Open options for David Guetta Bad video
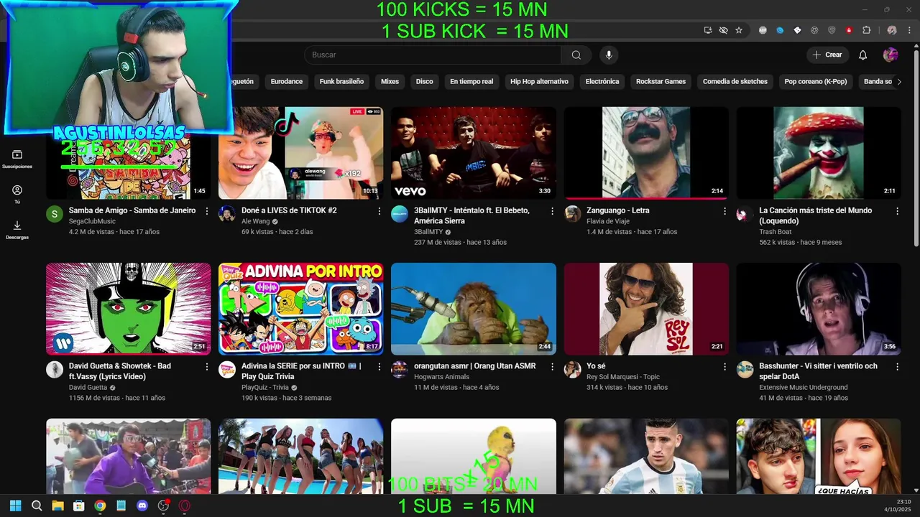920x517 pixels. [207, 367]
